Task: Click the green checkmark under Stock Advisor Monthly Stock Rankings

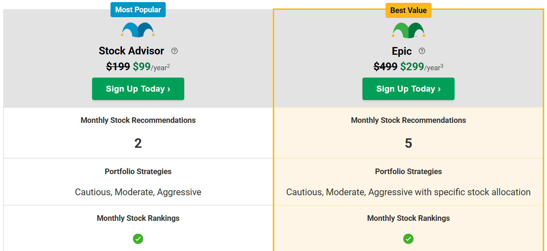Action: [138, 239]
